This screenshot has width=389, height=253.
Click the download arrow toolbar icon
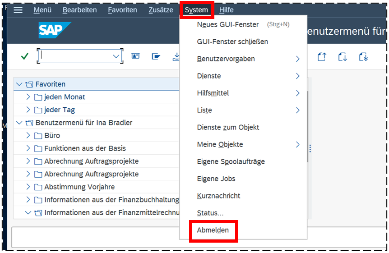point(176,56)
